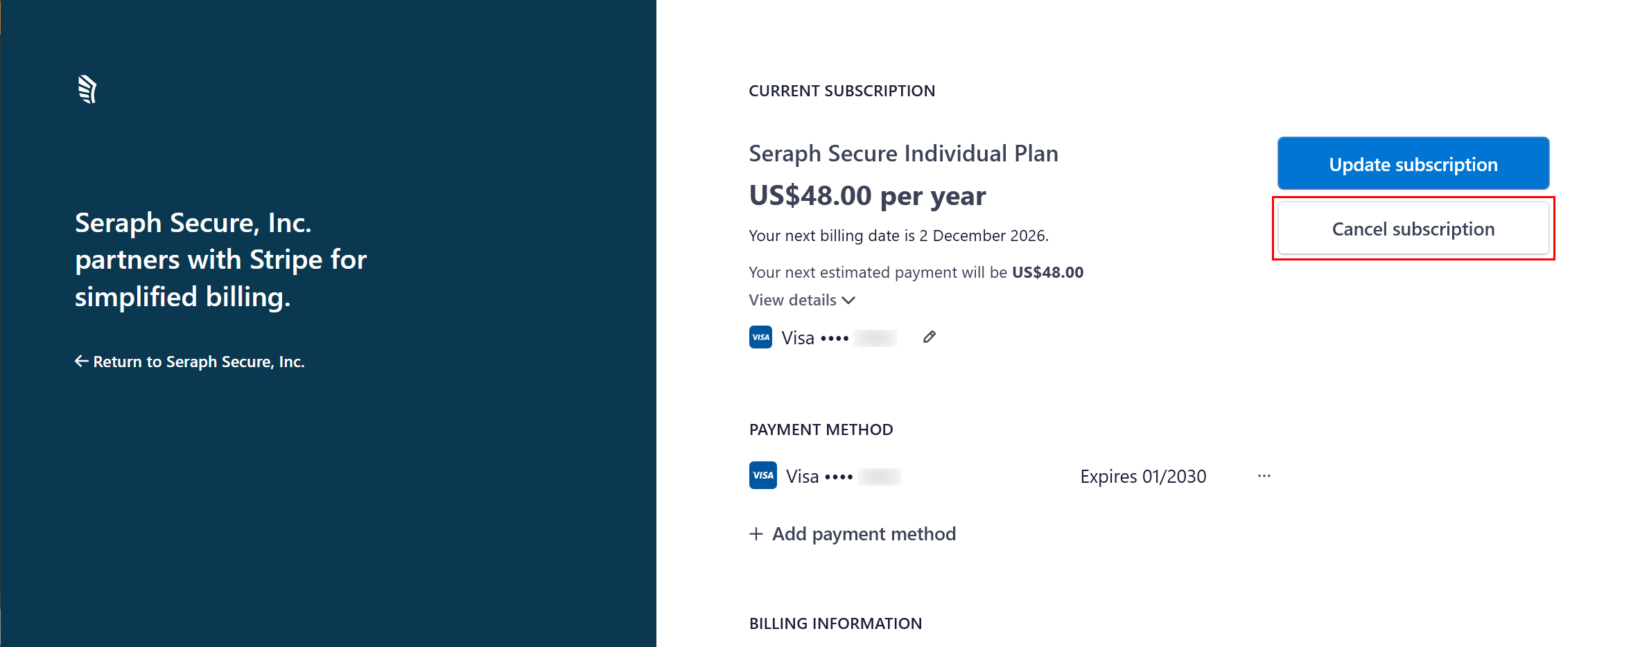Click the CURRENT SUBSCRIPTION heading
This screenshot has width=1640, height=647.
coord(841,91)
